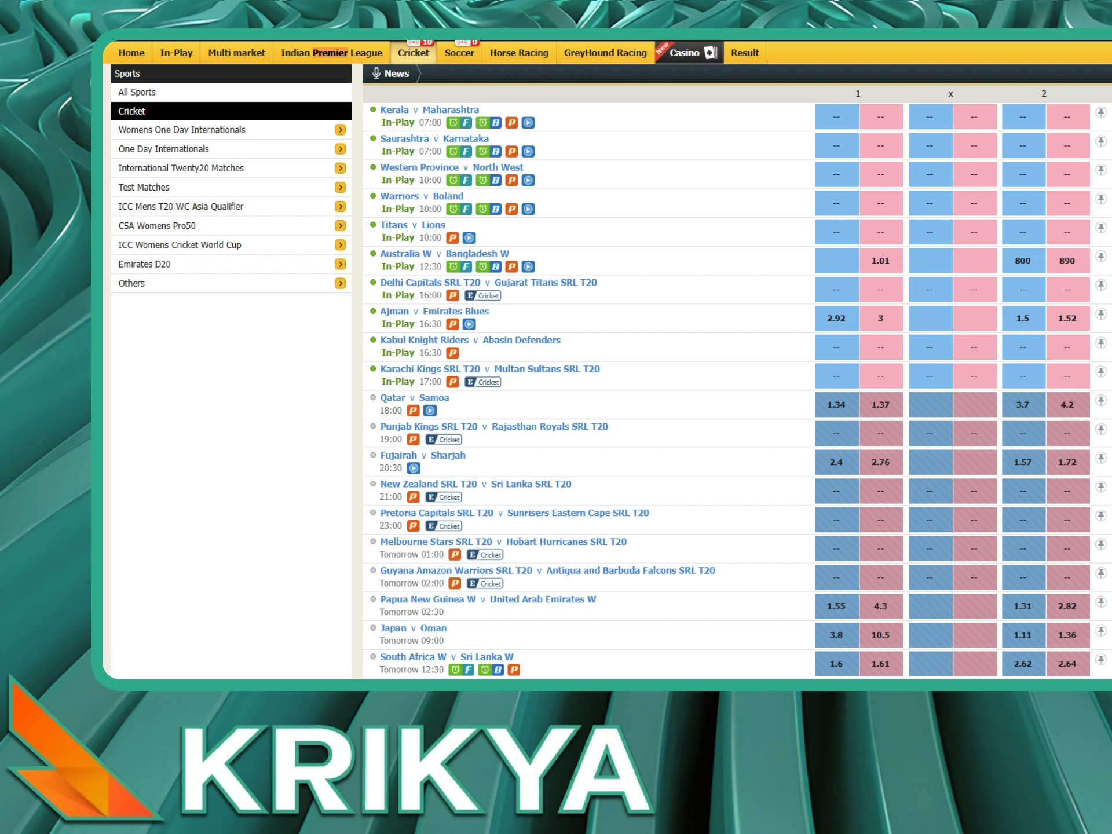Screen dimensions: 1112x834
Task: Open the Soccer tab
Action: (x=459, y=53)
